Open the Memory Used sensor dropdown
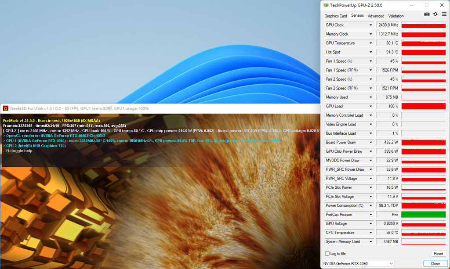This screenshot has height=269, width=450. click(x=370, y=97)
